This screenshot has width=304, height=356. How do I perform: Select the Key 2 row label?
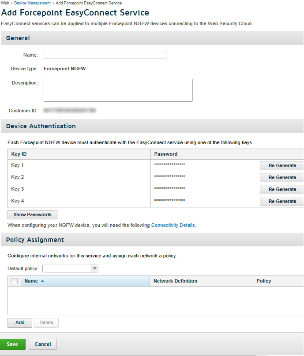[x=18, y=177]
